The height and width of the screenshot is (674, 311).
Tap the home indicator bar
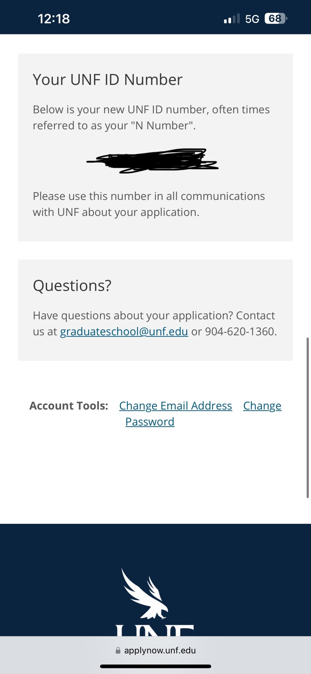pos(155,666)
